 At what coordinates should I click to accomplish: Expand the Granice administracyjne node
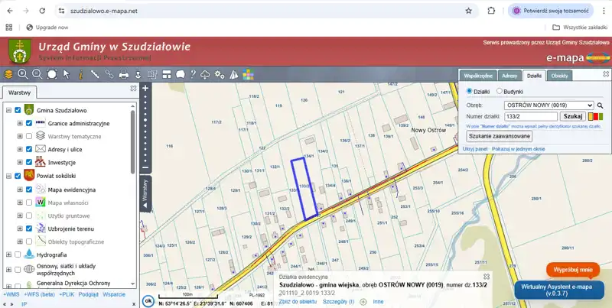pos(20,123)
